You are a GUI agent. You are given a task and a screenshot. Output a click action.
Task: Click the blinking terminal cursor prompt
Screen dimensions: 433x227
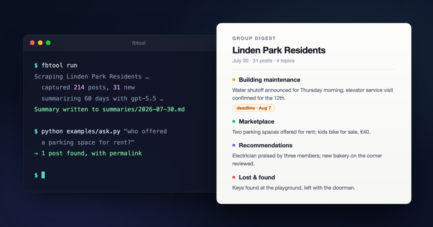pyautogui.click(x=43, y=175)
